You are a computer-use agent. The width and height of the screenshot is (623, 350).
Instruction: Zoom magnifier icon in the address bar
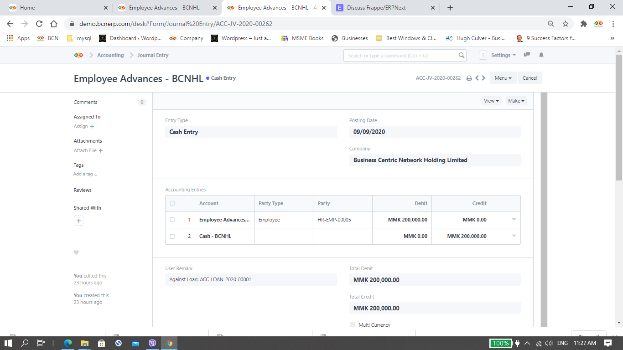pyautogui.click(x=551, y=24)
